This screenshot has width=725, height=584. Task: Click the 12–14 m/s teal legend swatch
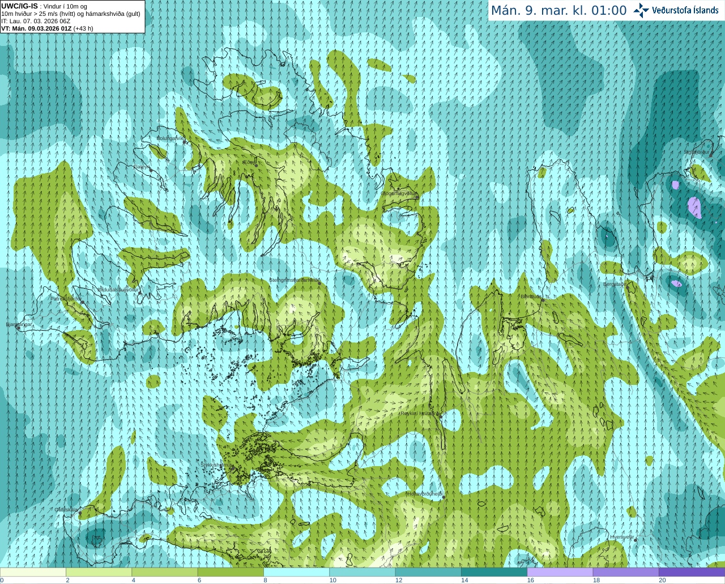click(x=428, y=572)
